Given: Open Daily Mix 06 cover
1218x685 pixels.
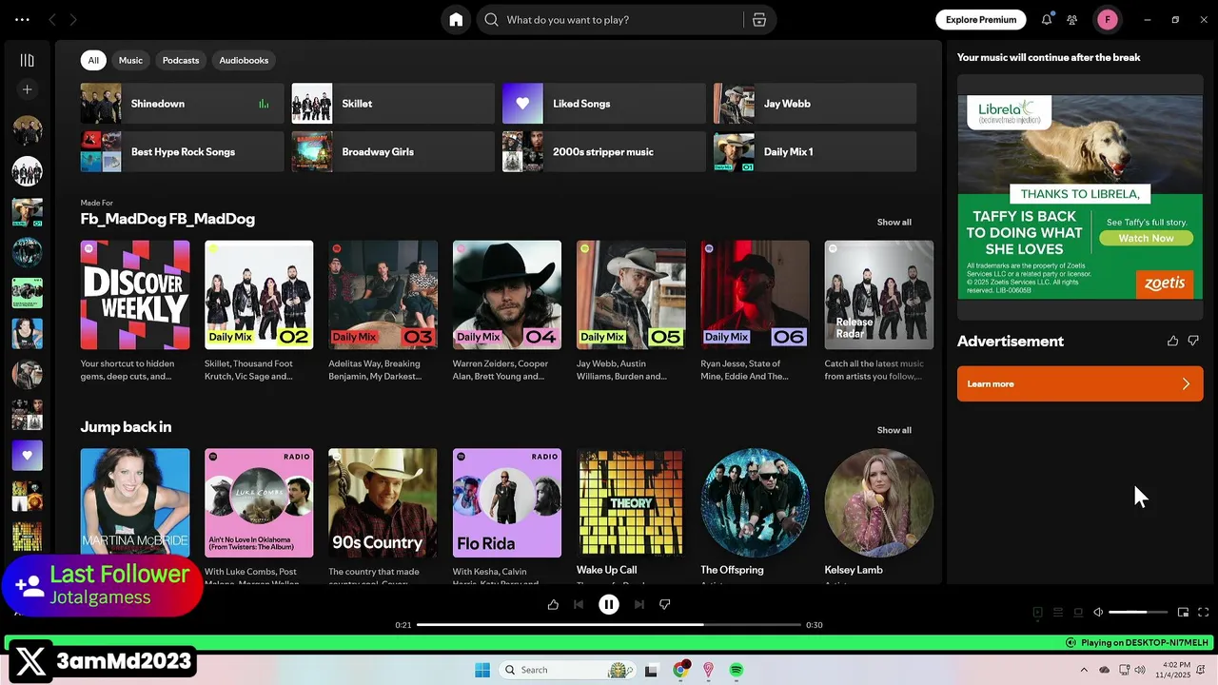Looking at the screenshot, I should pyautogui.click(x=755, y=295).
